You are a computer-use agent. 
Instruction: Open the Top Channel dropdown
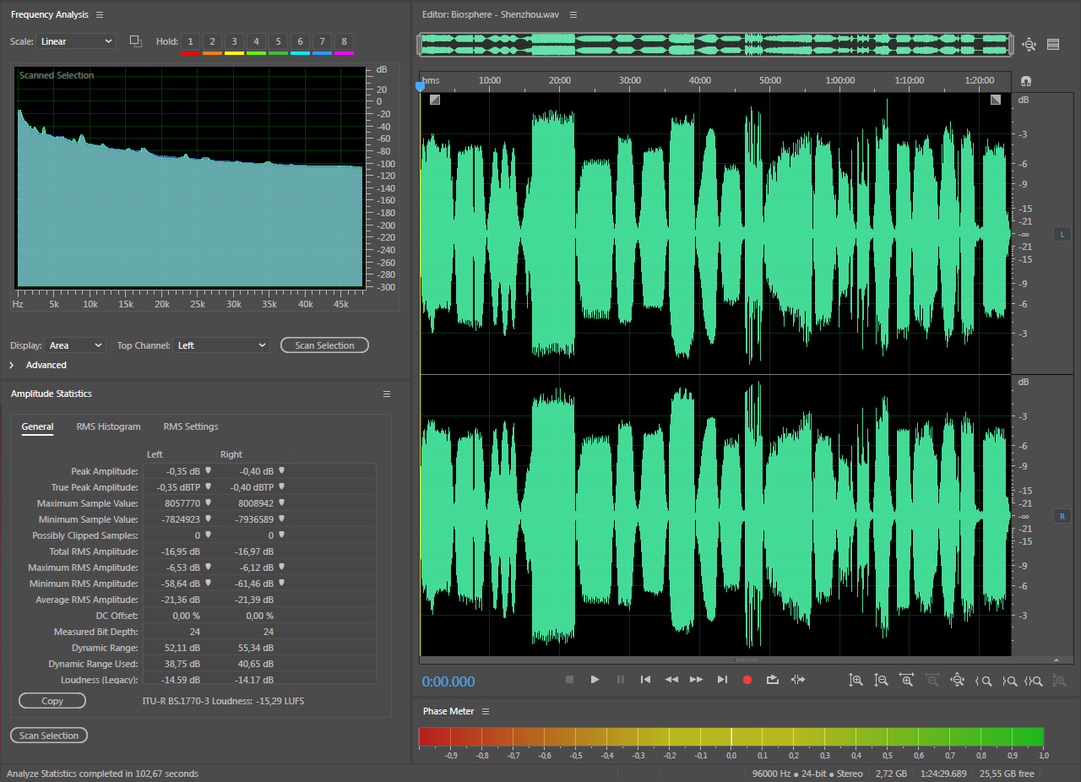(221, 345)
